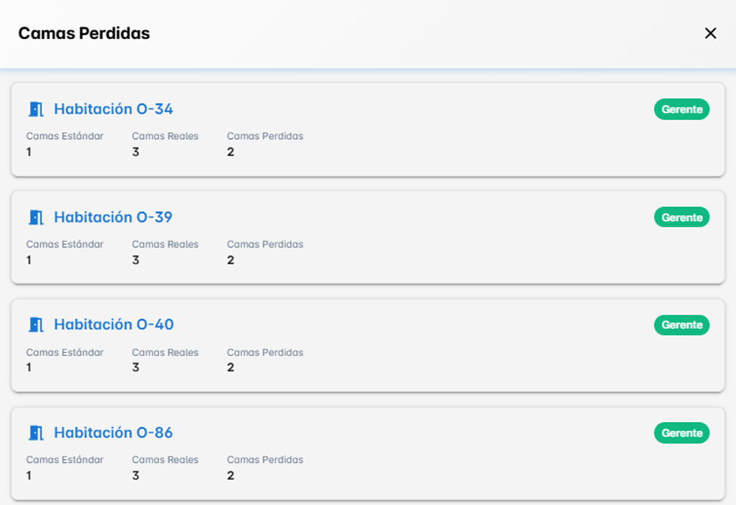The image size is (736, 505).
Task: Open the Habitación O-34 link
Action: tap(113, 109)
